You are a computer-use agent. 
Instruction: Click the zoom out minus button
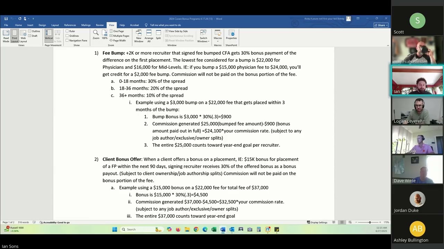pos(356,222)
